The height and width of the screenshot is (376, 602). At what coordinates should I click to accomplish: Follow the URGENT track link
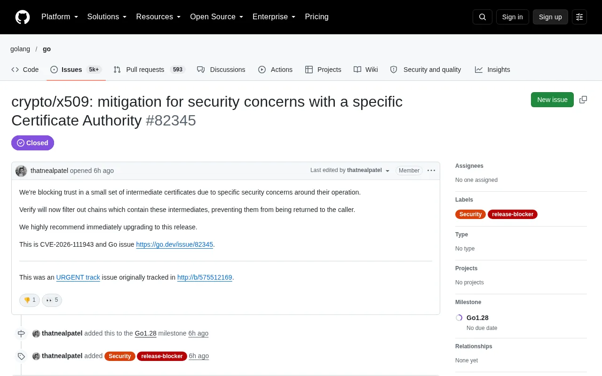[78, 277]
